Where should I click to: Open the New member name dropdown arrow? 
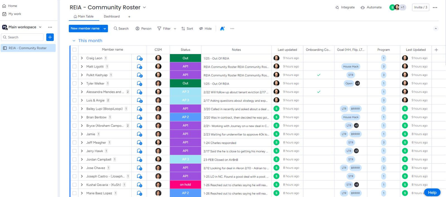[105, 29]
